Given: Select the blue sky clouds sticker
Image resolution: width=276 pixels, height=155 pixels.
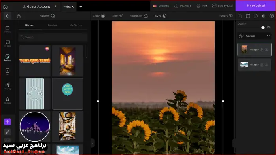Looking at the screenshot, I should (x=68, y=149).
